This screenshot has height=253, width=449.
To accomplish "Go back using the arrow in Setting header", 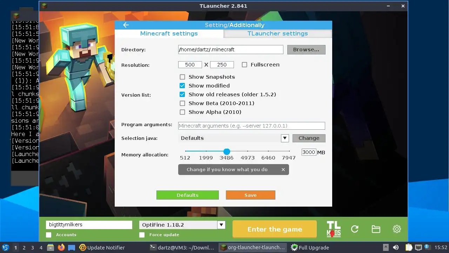I will [126, 25].
